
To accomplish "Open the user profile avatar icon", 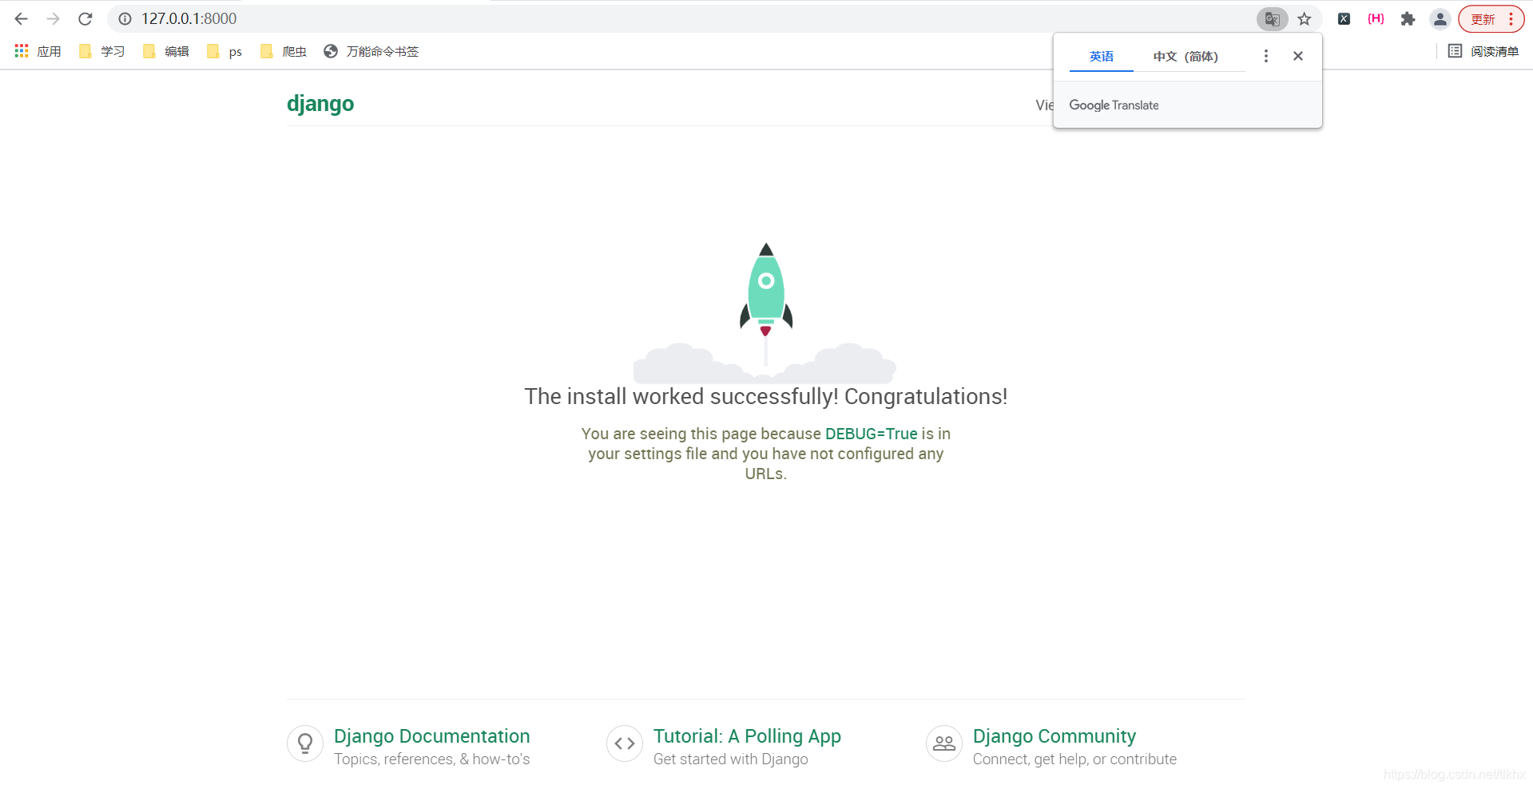I will click(1440, 19).
